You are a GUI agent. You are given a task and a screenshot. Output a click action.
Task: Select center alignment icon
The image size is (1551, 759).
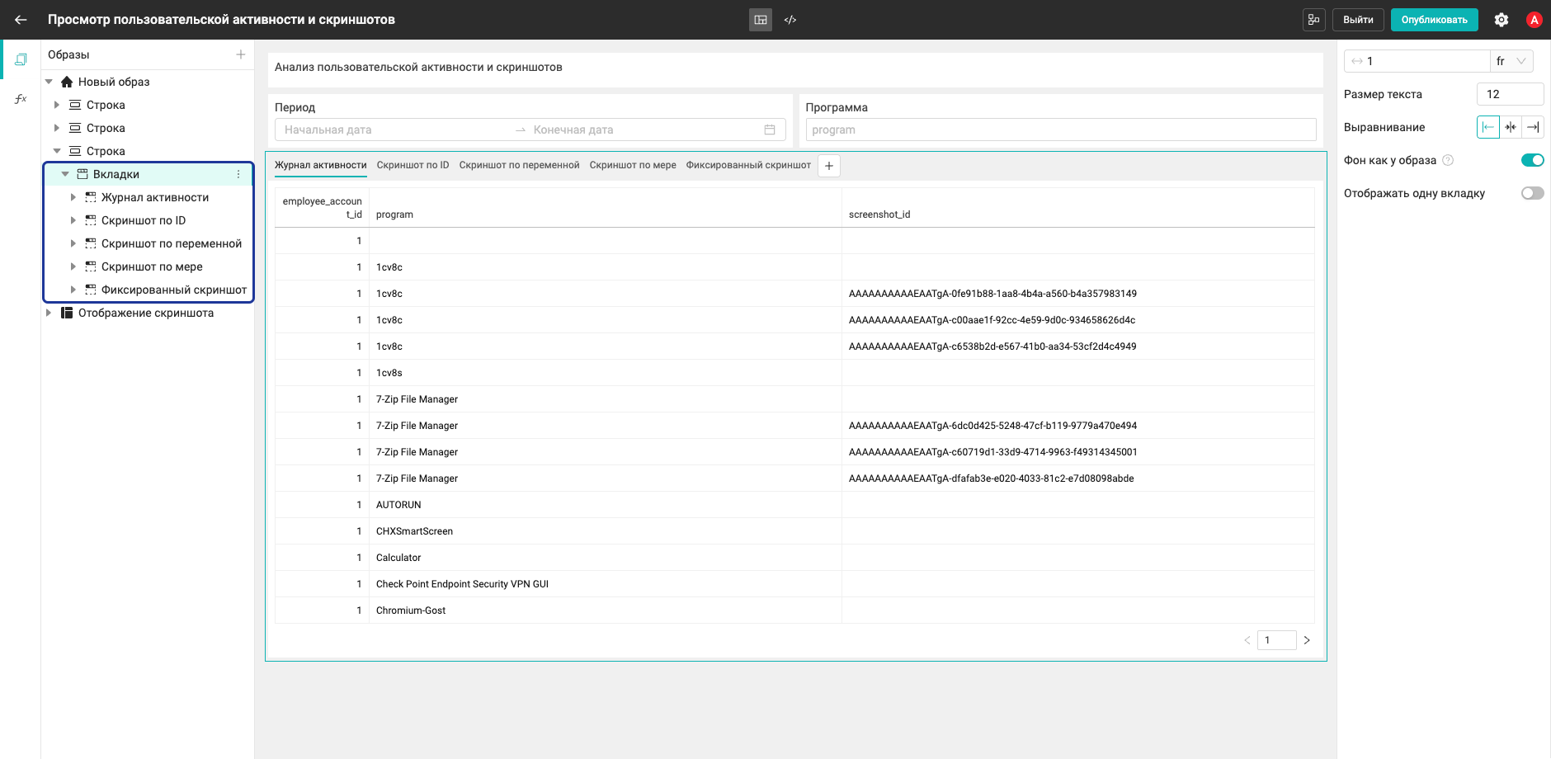[x=1511, y=127]
